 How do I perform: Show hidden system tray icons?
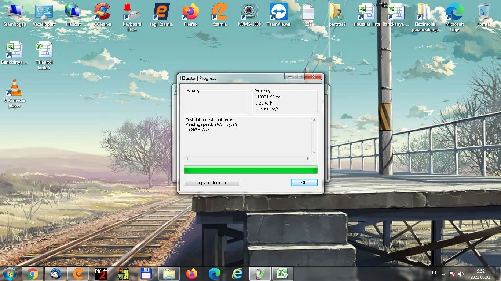pyautogui.click(x=443, y=274)
